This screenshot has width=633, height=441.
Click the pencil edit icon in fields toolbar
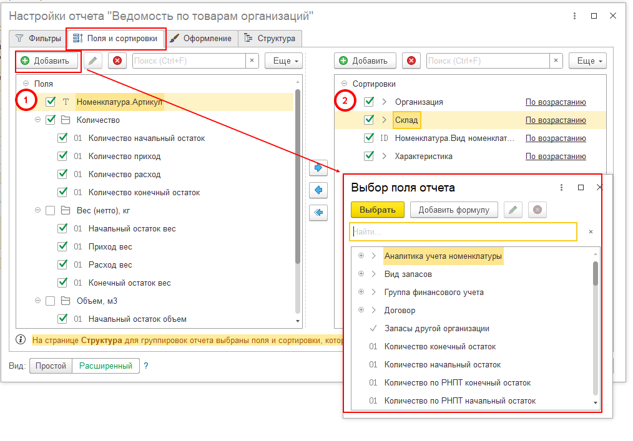coord(93,61)
